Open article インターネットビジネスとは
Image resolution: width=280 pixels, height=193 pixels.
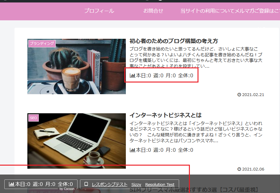pyautogui.click(x=165, y=115)
